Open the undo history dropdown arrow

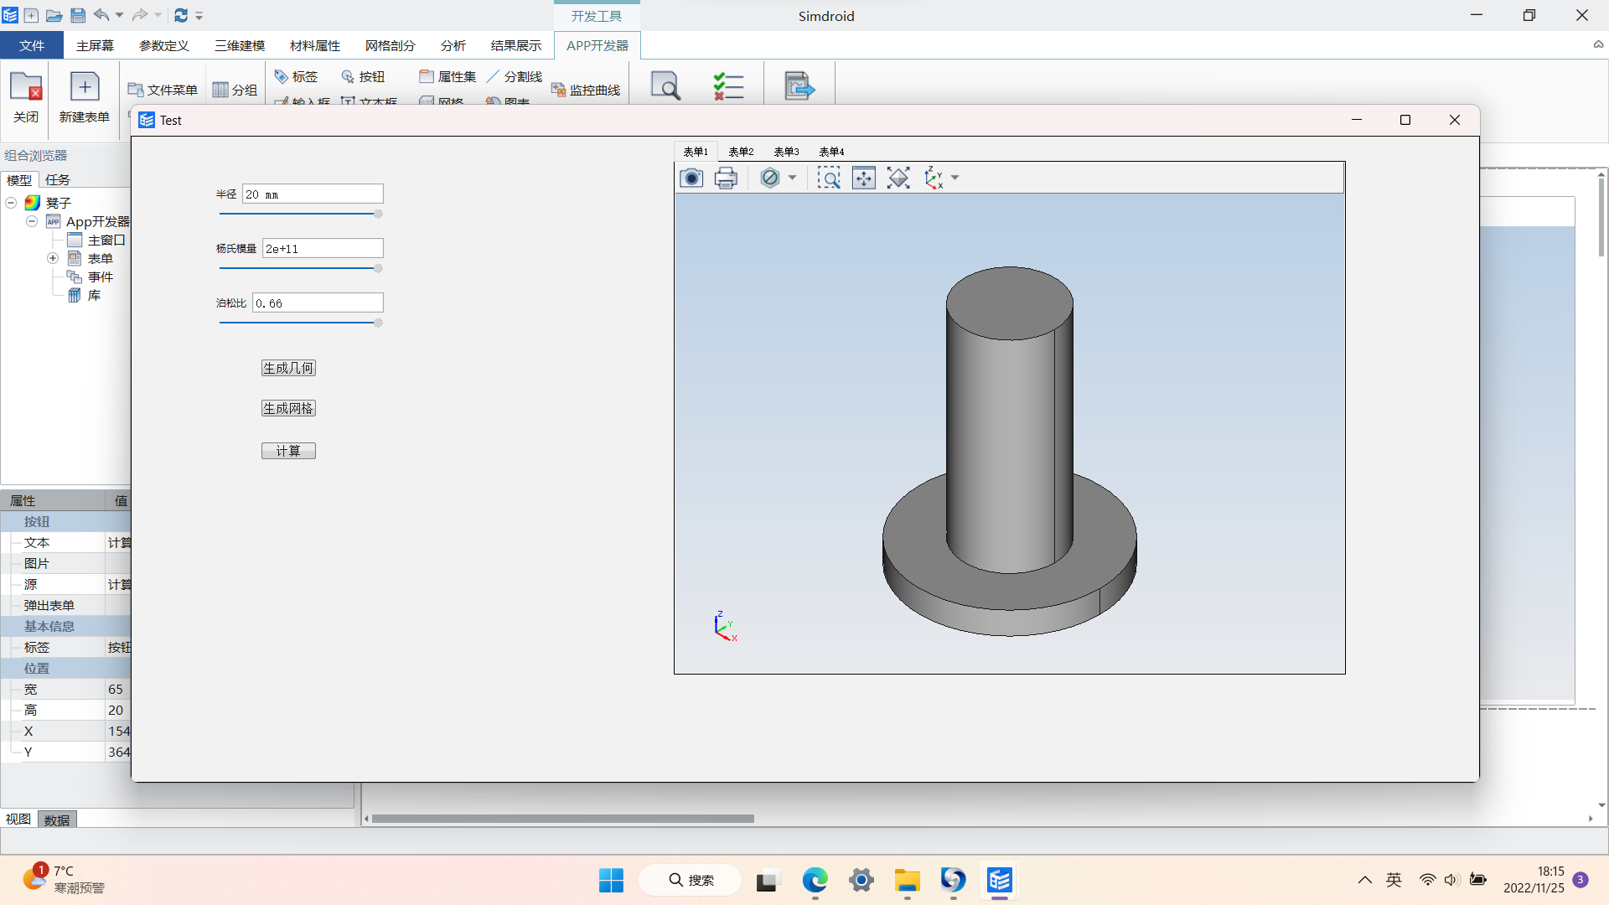(119, 15)
